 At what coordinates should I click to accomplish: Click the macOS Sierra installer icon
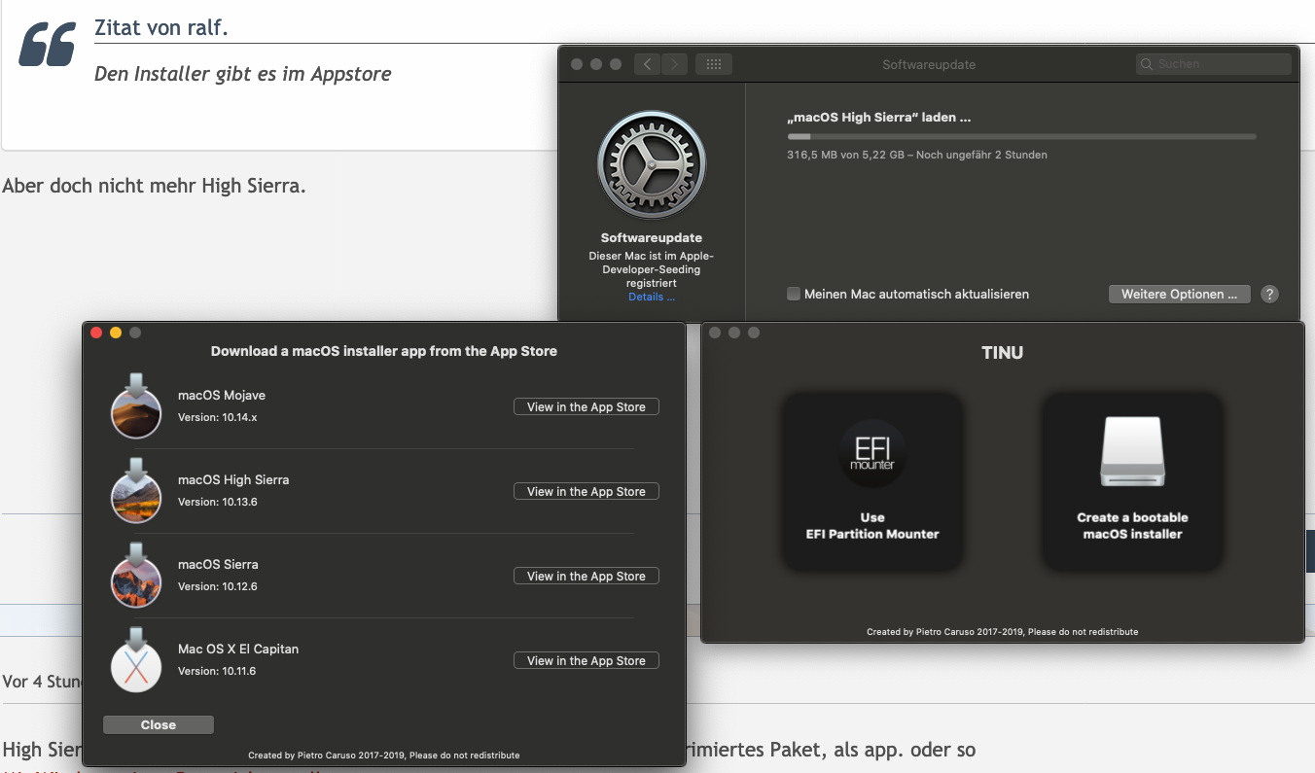(x=136, y=576)
